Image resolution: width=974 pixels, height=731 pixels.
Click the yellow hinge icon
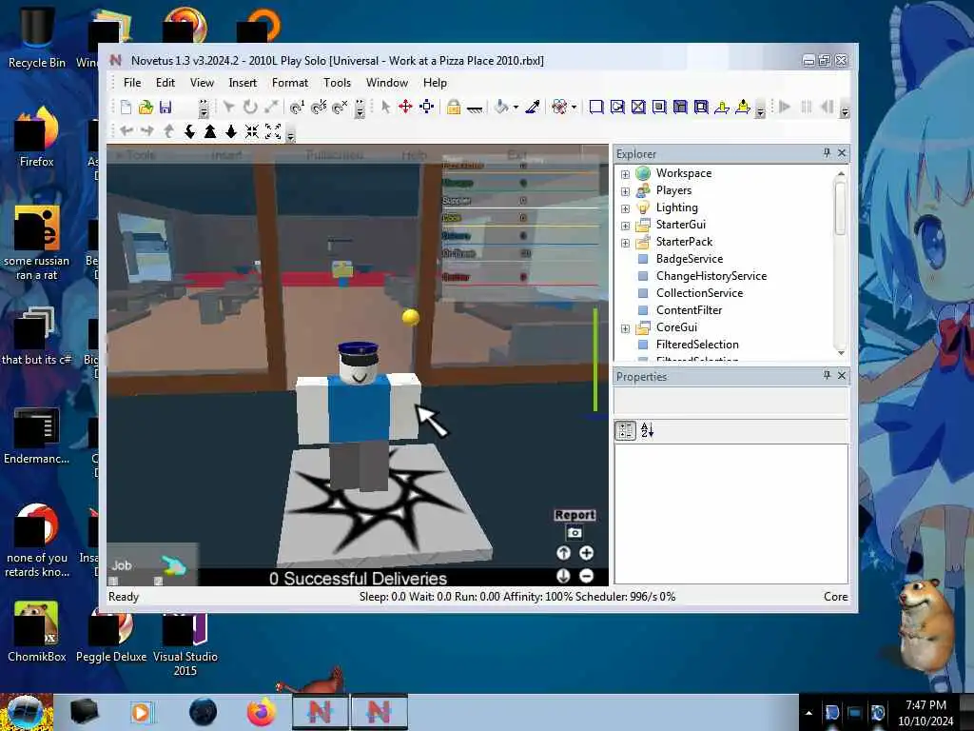(722, 107)
